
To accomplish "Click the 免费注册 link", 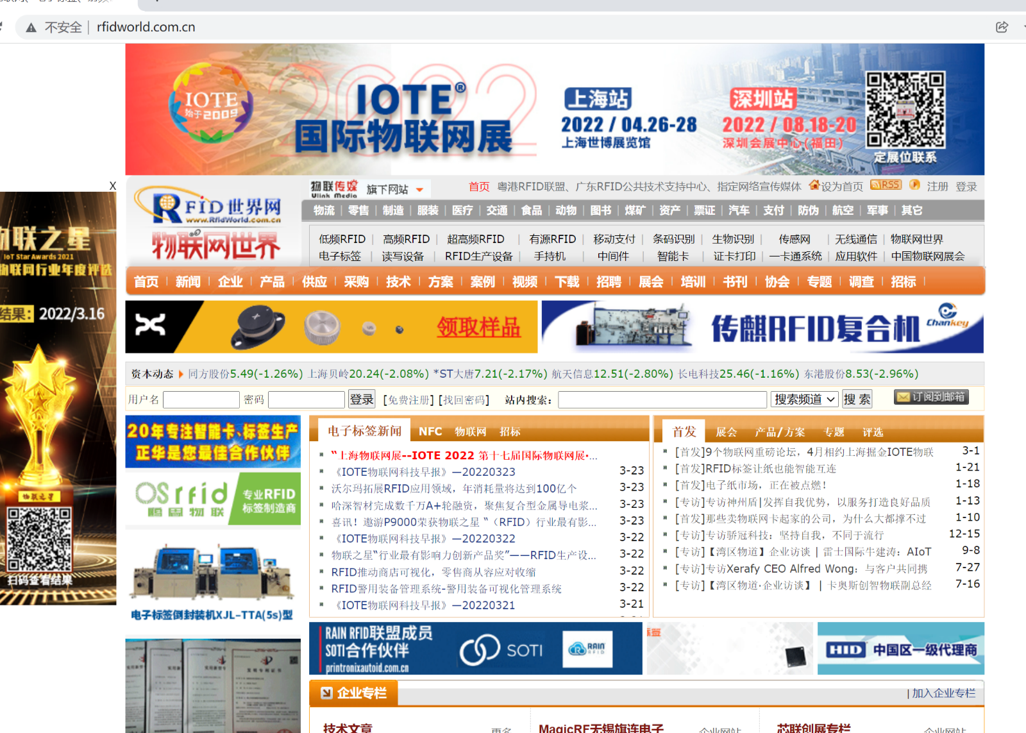I will click(x=408, y=400).
